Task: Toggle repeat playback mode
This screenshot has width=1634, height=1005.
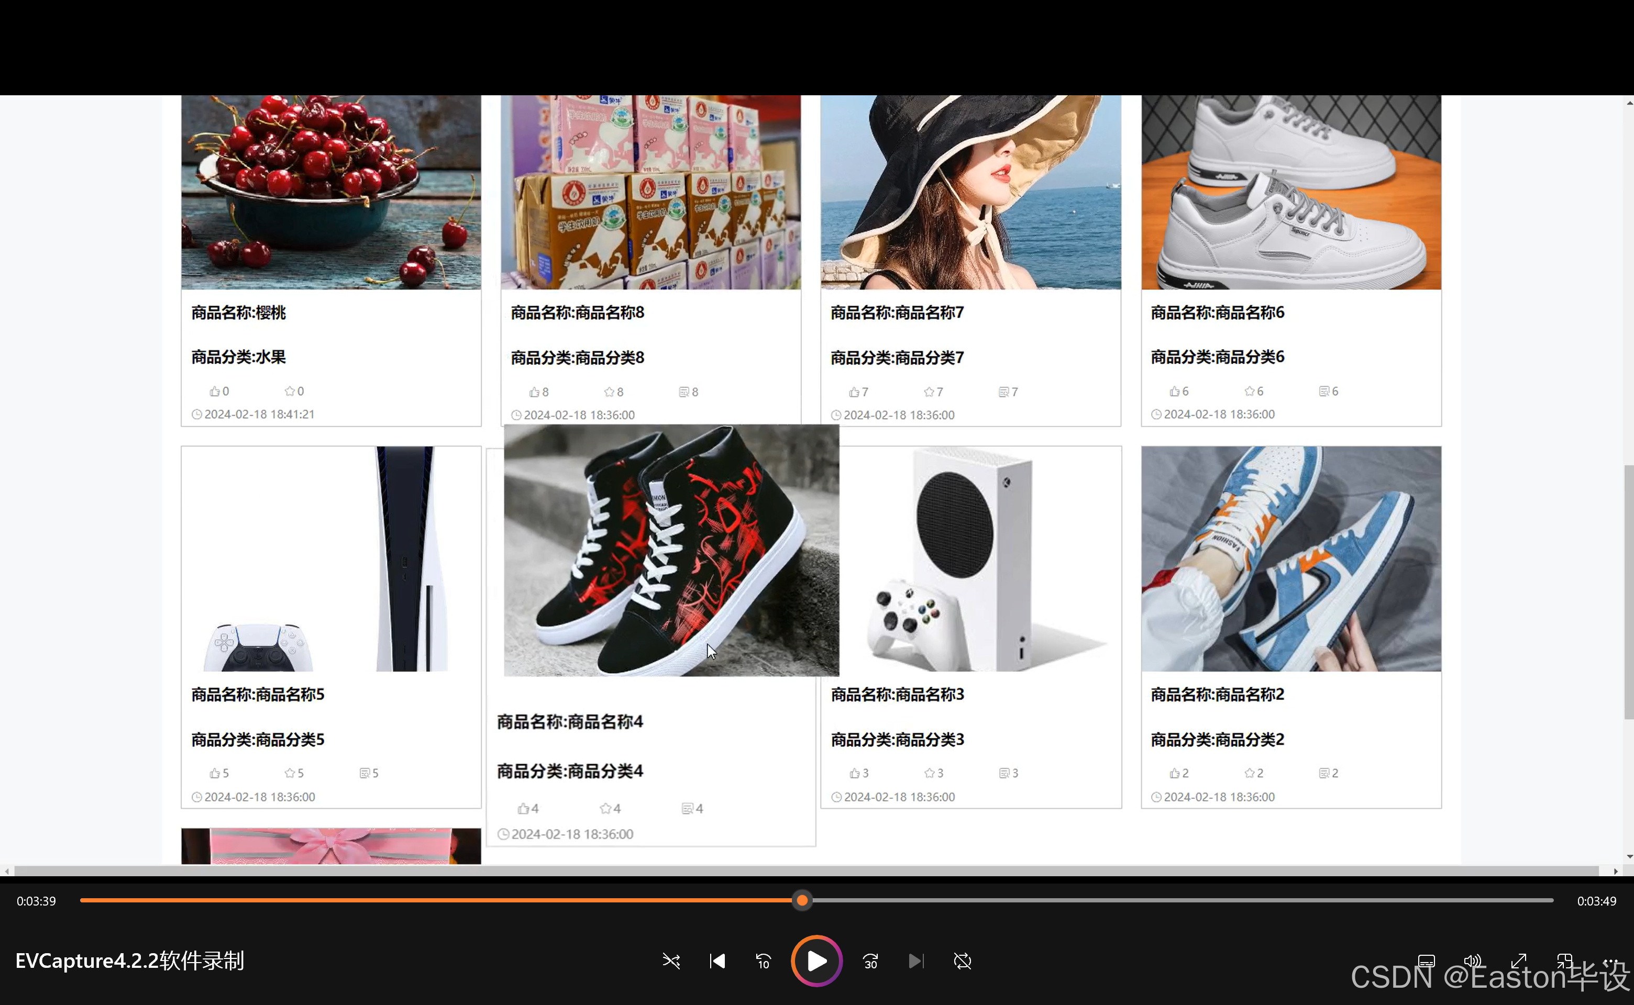Action: pos(962,961)
